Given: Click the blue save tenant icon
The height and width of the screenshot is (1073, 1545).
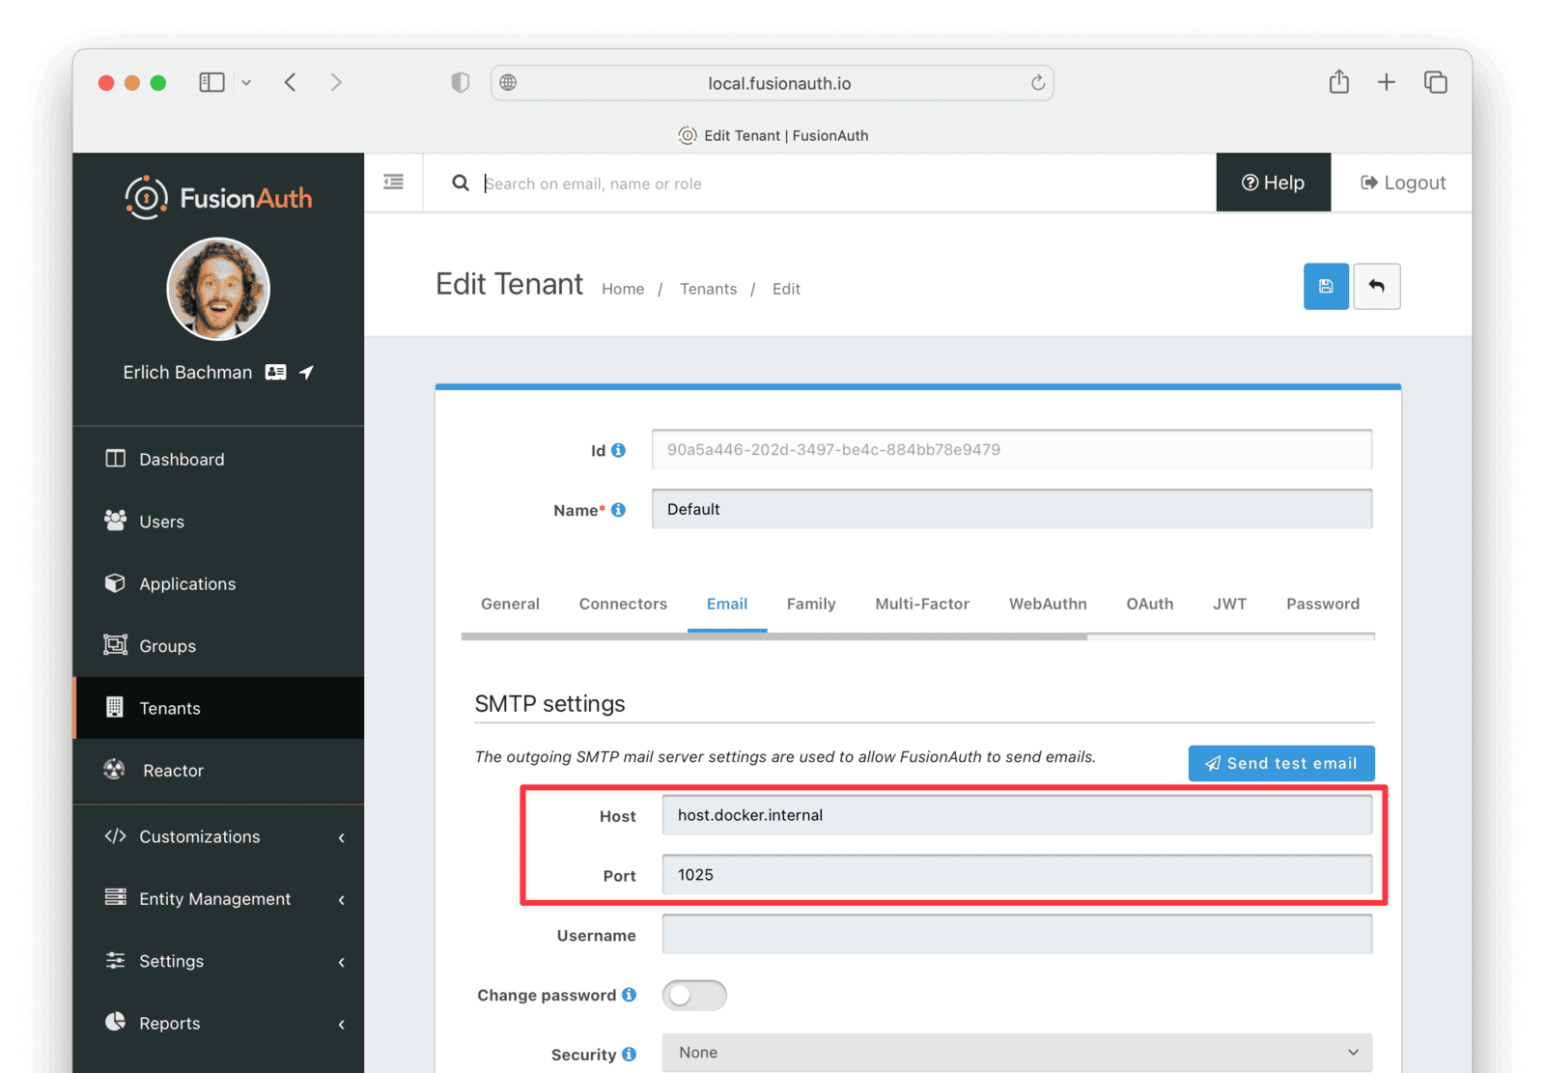Looking at the screenshot, I should coord(1326,287).
